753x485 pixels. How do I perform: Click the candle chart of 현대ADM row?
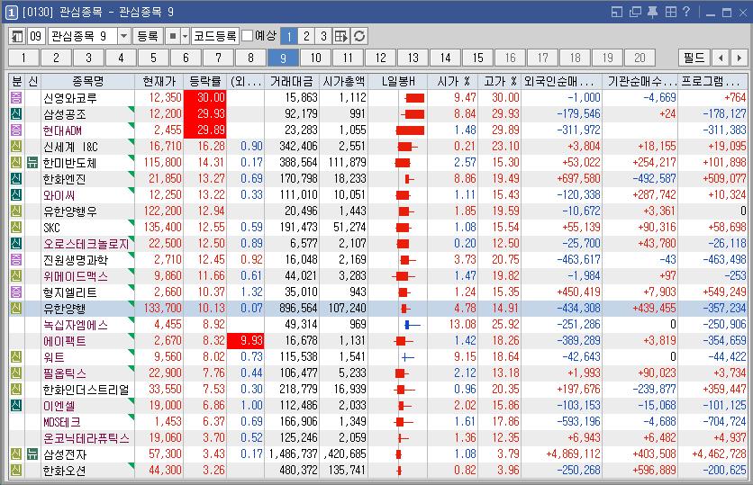point(410,130)
